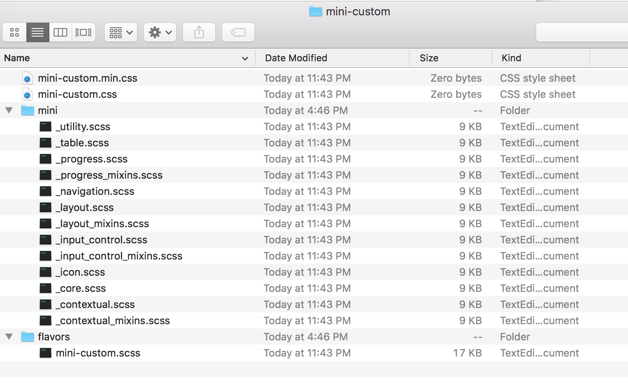This screenshot has width=628, height=388.
Task: Click the _core.scss file icon
Action: 46,288
